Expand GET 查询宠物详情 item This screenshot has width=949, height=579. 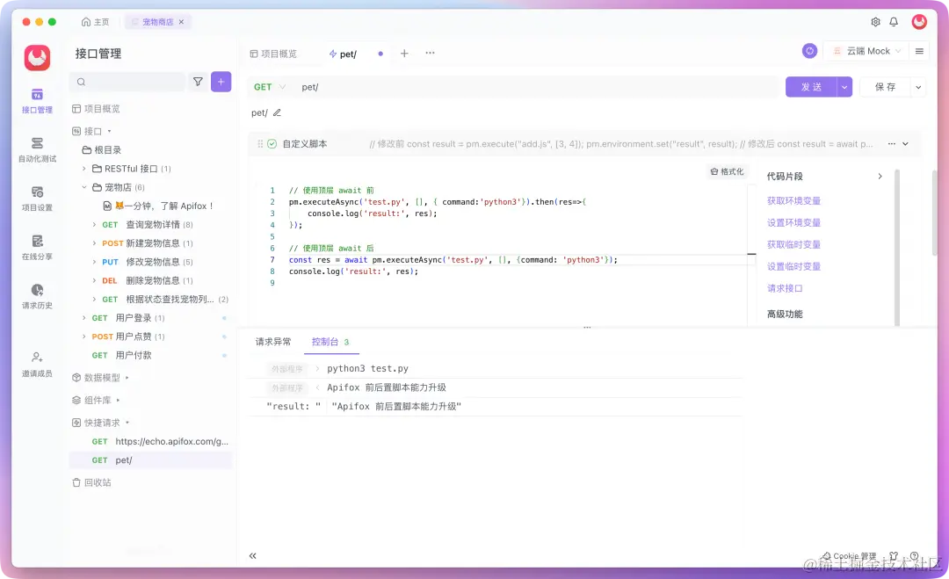pos(94,225)
